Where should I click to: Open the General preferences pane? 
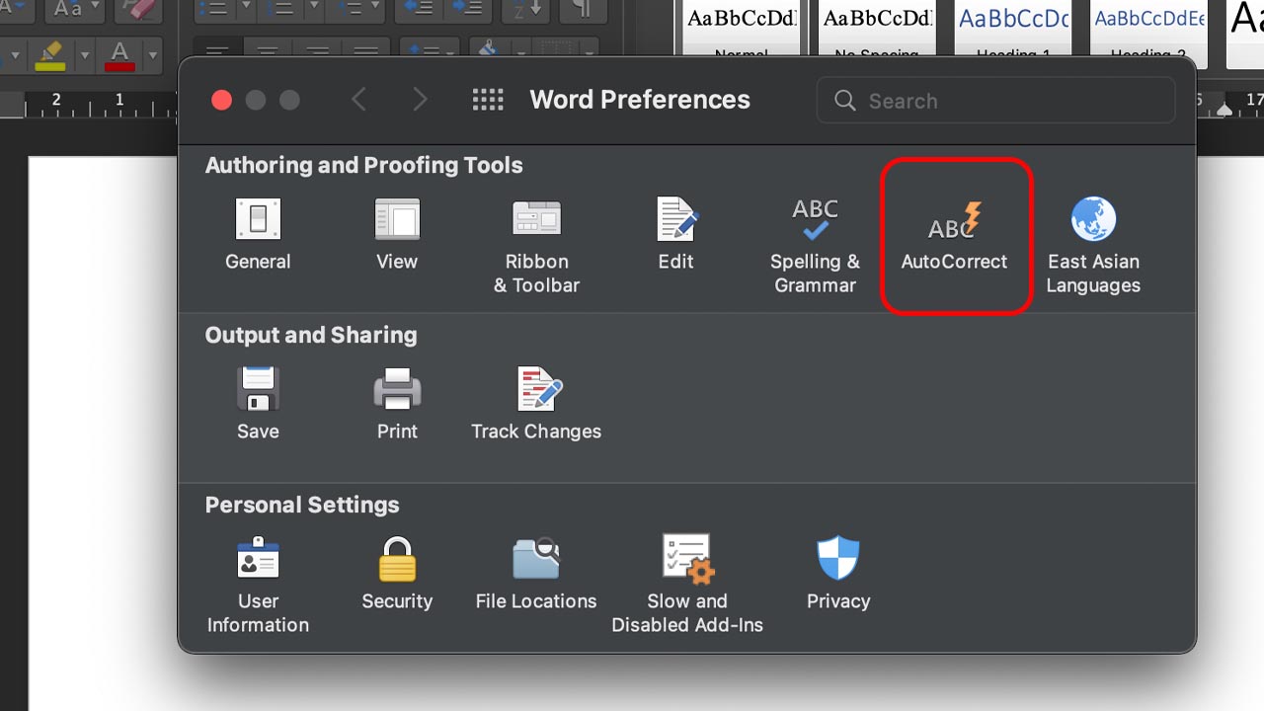[258, 234]
